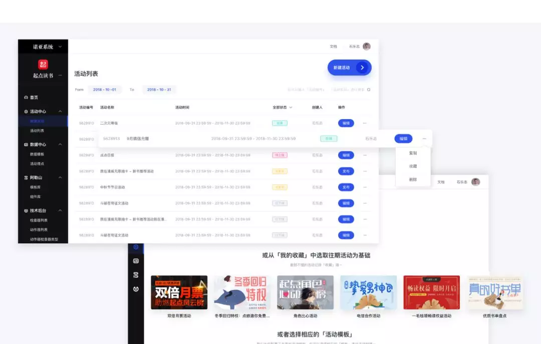541x344 pixels.
Task: Click the more options dots on 9月微信充值 row
Action: pyautogui.click(x=424, y=139)
